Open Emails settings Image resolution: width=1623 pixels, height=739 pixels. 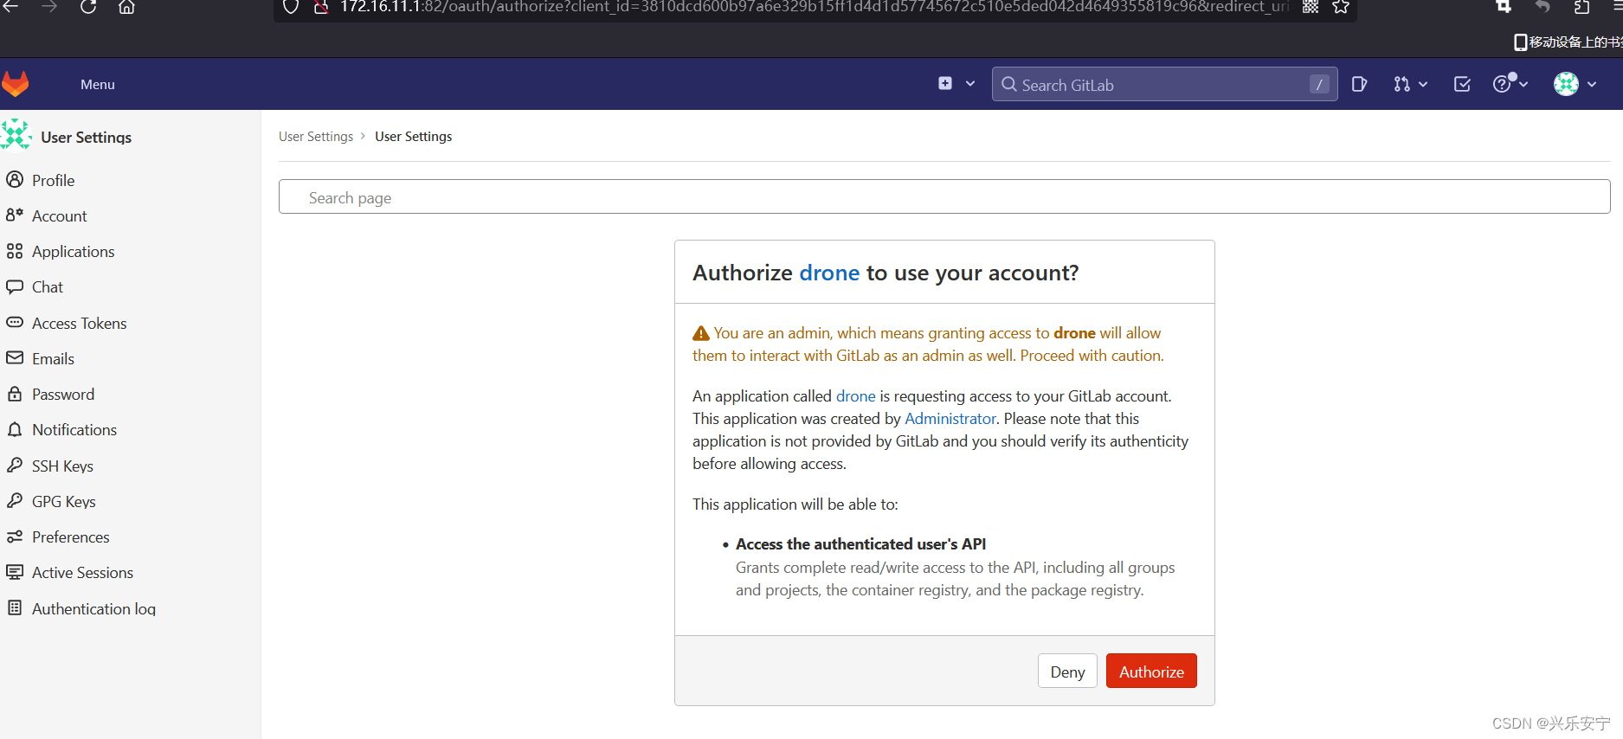(53, 358)
